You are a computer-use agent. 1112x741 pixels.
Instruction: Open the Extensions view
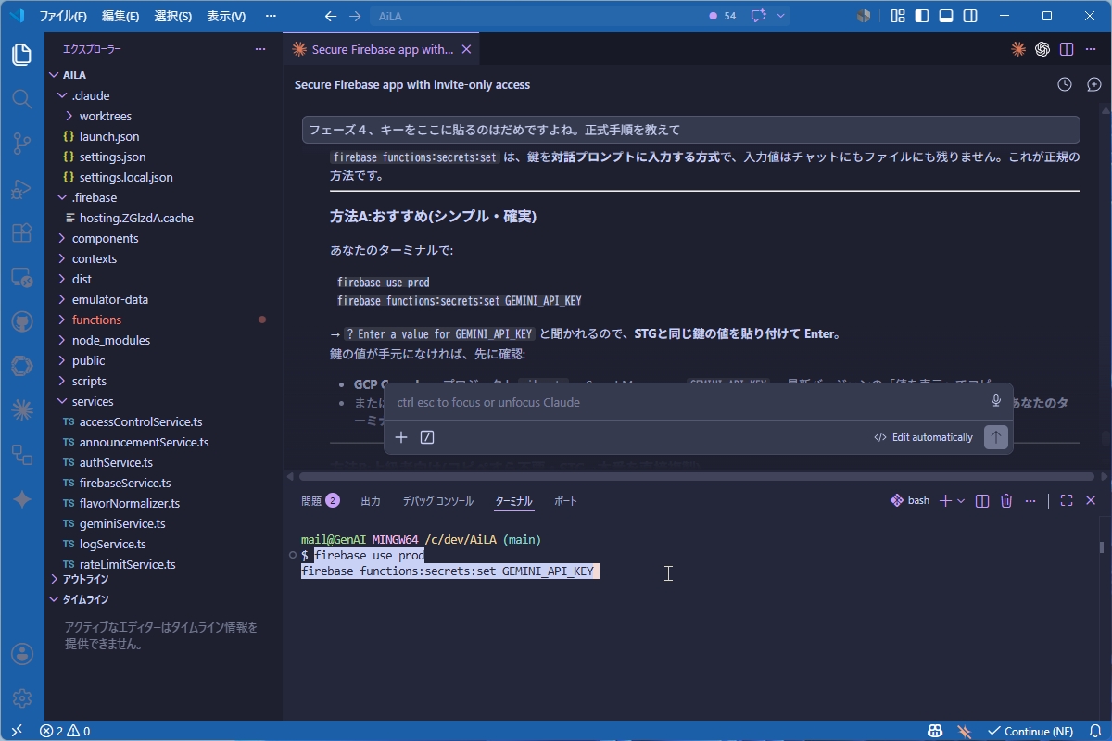click(22, 232)
